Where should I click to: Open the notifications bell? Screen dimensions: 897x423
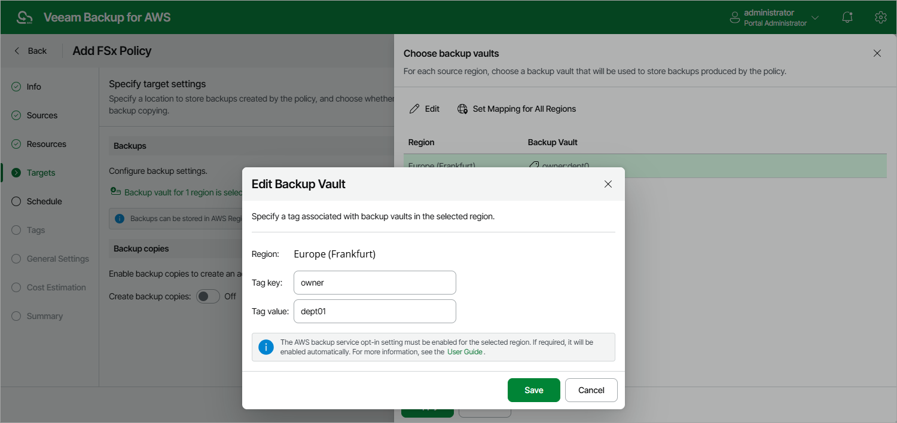847,17
